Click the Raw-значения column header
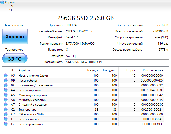This screenshot has height=134, width=171. click(x=151, y=70)
